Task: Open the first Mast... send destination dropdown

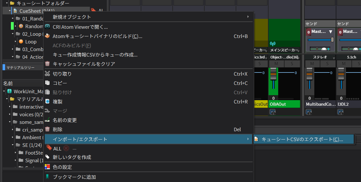Action: 331,32
